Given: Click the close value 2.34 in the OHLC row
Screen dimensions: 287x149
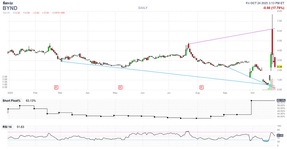Looking at the screenshot, I should (x=46, y=13).
